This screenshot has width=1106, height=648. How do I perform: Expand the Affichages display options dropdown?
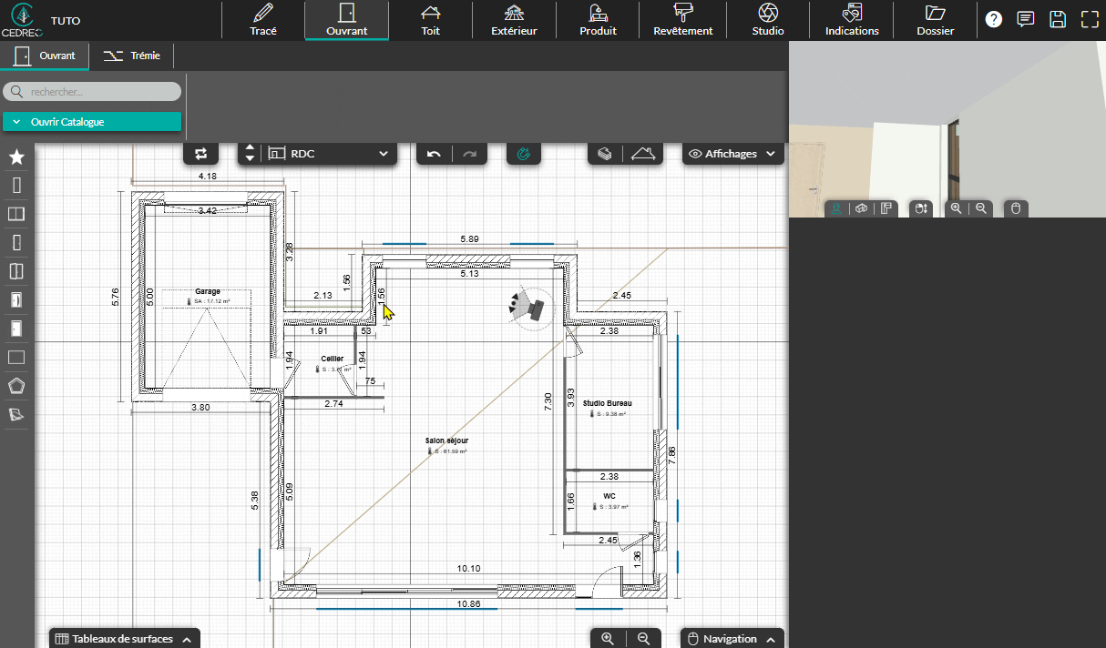733,154
